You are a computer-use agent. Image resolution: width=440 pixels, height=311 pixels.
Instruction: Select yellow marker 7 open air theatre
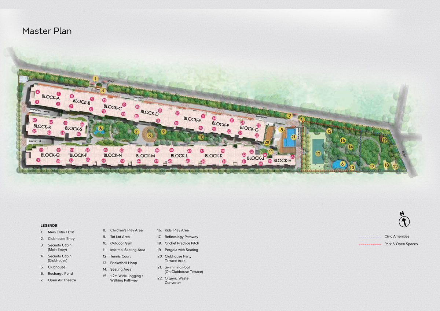coord(136,131)
